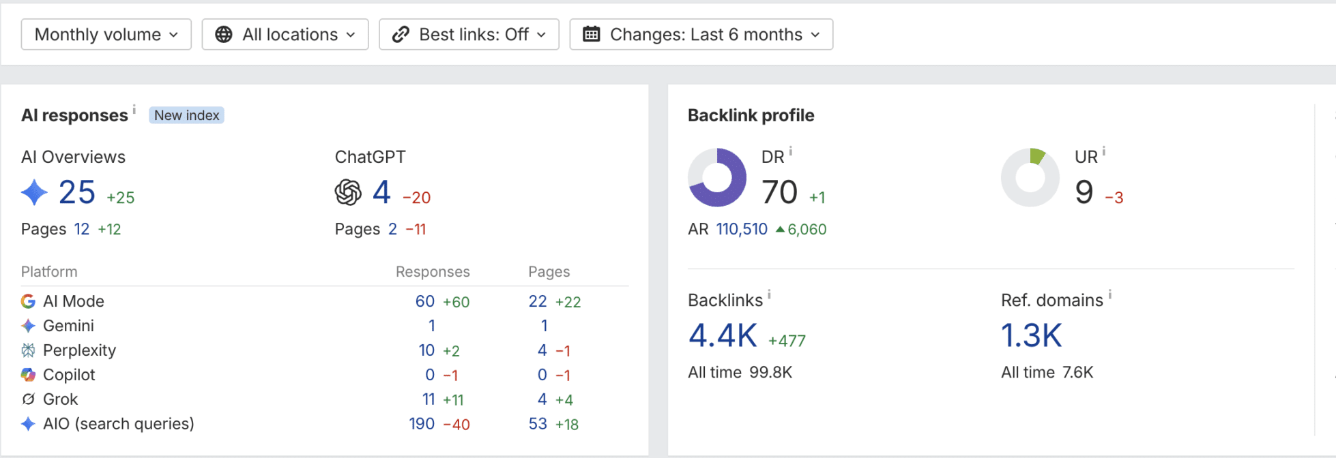Open AIO search queries responses 190
The height and width of the screenshot is (458, 1336).
click(x=422, y=424)
